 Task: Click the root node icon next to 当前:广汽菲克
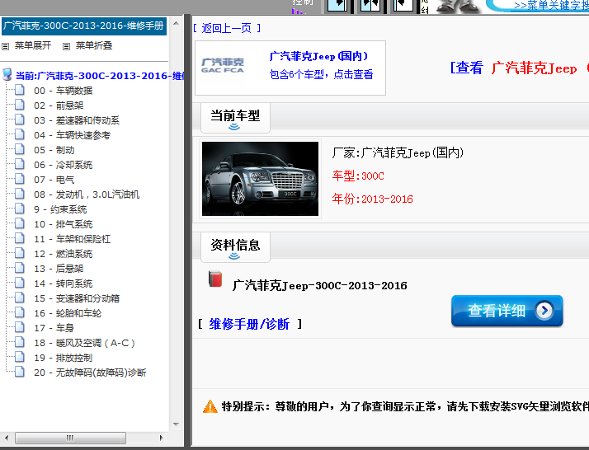[x=7, y=74]
